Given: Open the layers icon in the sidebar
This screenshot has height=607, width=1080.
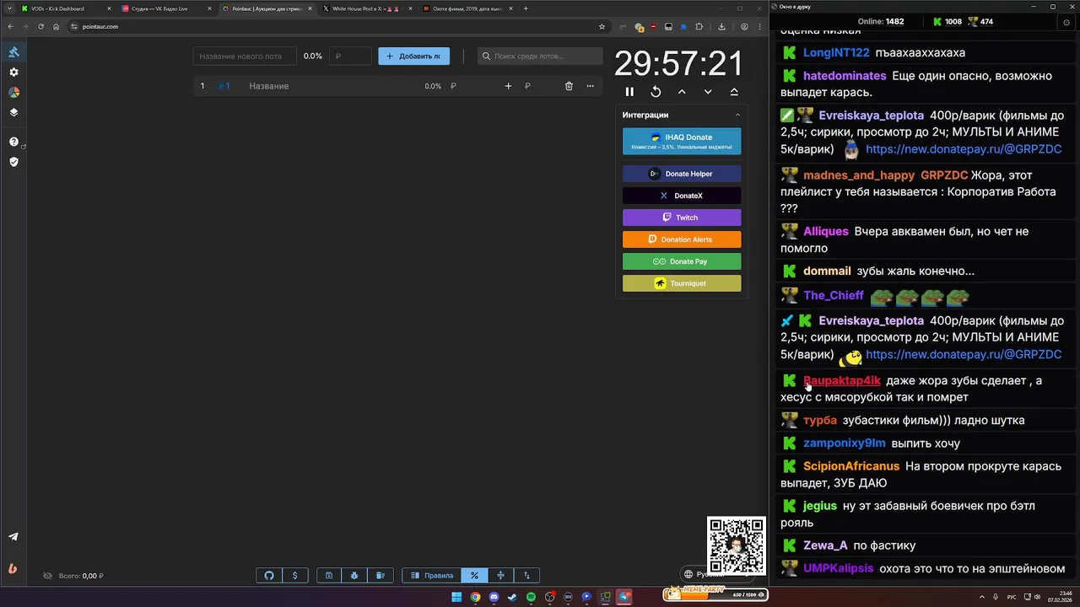Looking at the screenshot, I should 13,112.
